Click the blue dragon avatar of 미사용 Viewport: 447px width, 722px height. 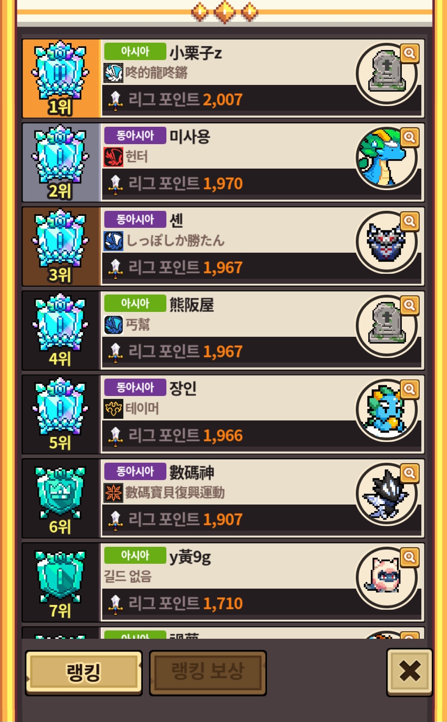tap(387, 158)
